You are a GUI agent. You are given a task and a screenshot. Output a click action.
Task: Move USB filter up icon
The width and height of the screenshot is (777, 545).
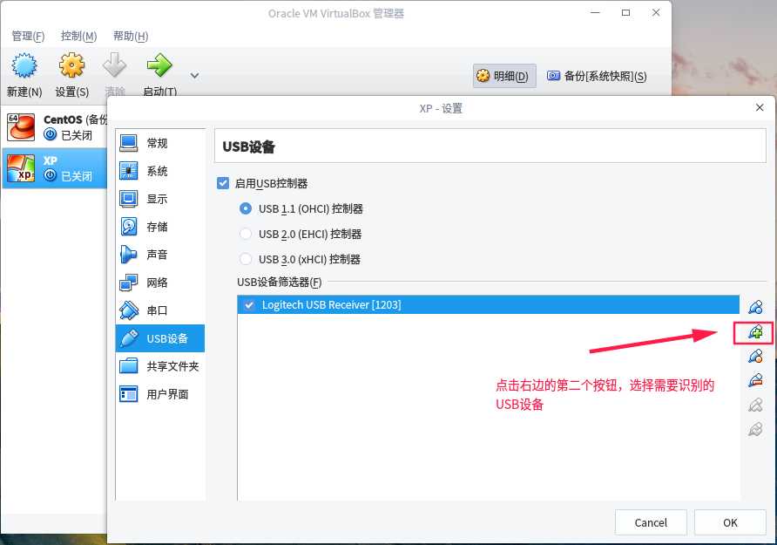755,405
